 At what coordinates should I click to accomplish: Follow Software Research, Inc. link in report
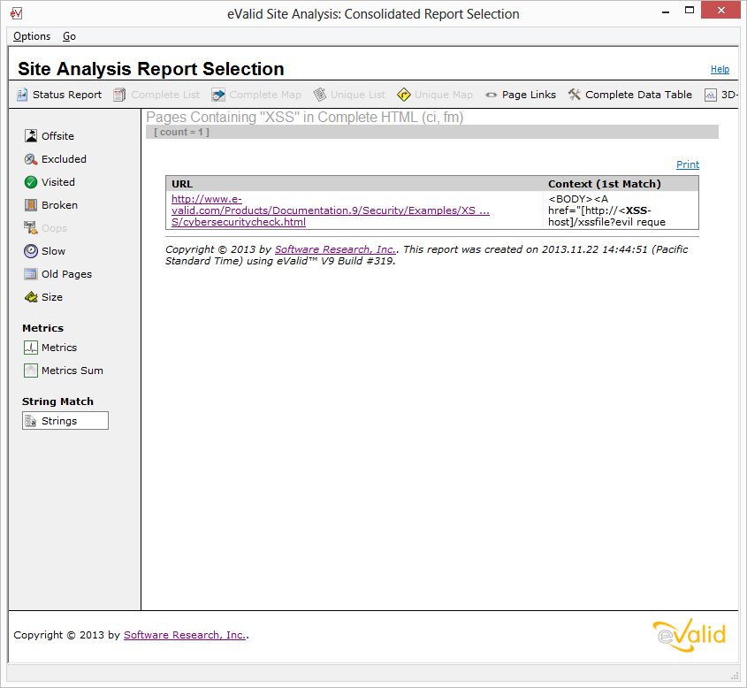pos(335,249)
